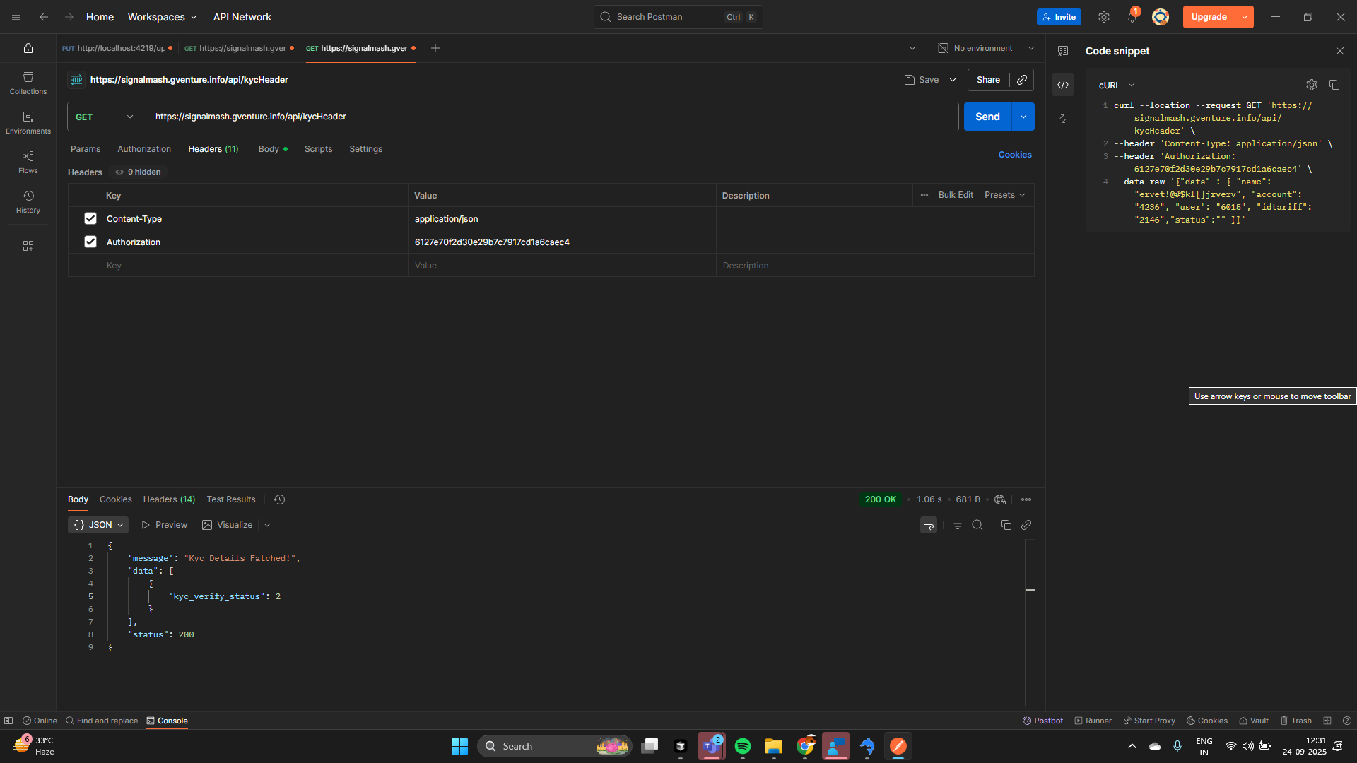Viewport: 1357px width, 763px height.
Task: Open the Collections sidebar panel
Action: (x=28, y=83)
